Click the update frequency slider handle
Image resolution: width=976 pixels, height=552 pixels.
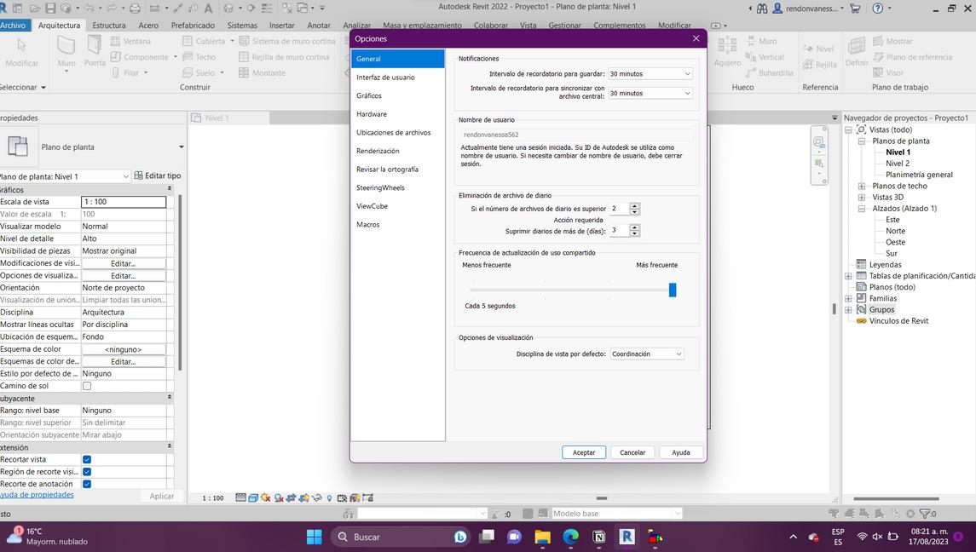[673, 290]
